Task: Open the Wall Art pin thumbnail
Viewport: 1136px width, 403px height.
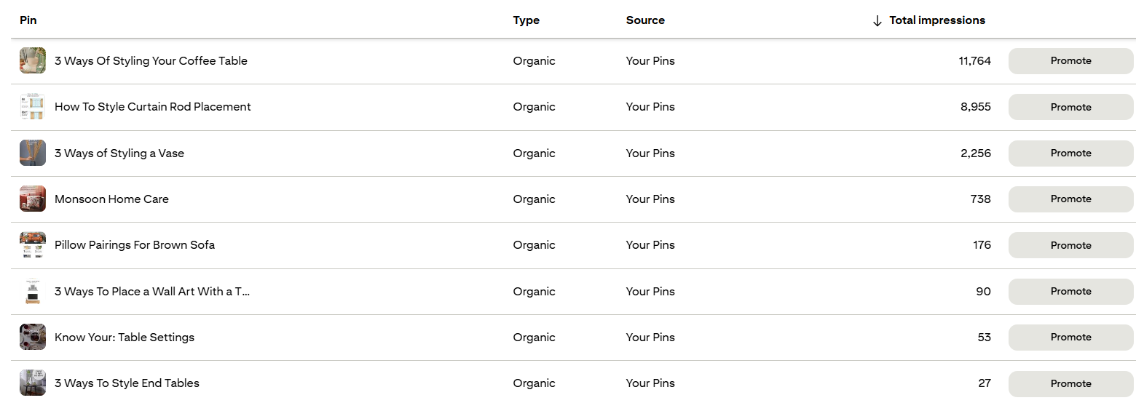Action: click(33, 291)
